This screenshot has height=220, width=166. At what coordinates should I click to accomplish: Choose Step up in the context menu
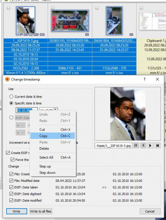[x=53, y=166]
